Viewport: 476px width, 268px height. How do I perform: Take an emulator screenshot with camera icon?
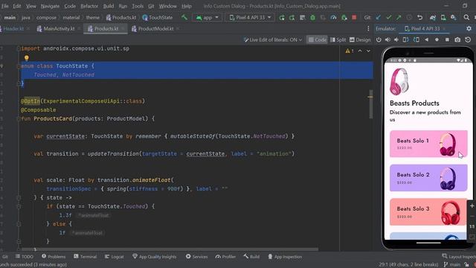tap(457, 39)
